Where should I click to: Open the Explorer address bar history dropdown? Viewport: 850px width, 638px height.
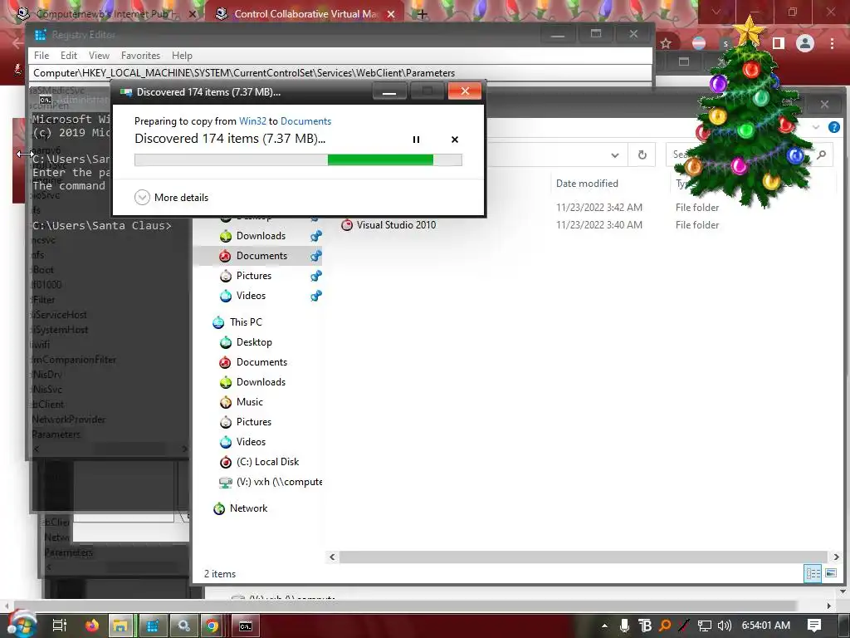(615, 155)
